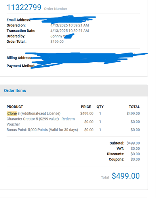The width and height of the screenshot is (156, 198).
Task: Click the QTY column header
Action: pyautogui.click(x=100, y=107)
